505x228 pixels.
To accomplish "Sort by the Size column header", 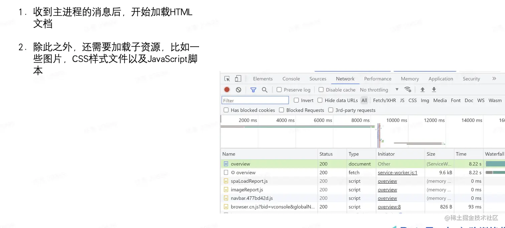I will pos(440,154).
